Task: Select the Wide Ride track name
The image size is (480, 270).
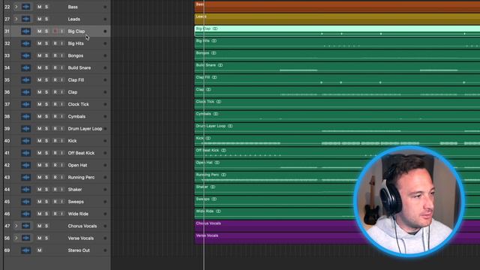Action: [x=78, y=214]
